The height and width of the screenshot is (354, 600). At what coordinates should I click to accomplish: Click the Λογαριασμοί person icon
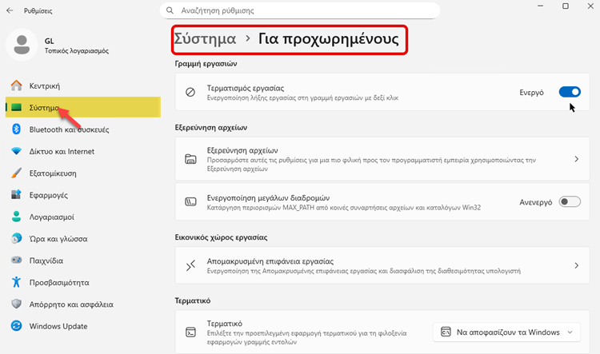[16, 217]
